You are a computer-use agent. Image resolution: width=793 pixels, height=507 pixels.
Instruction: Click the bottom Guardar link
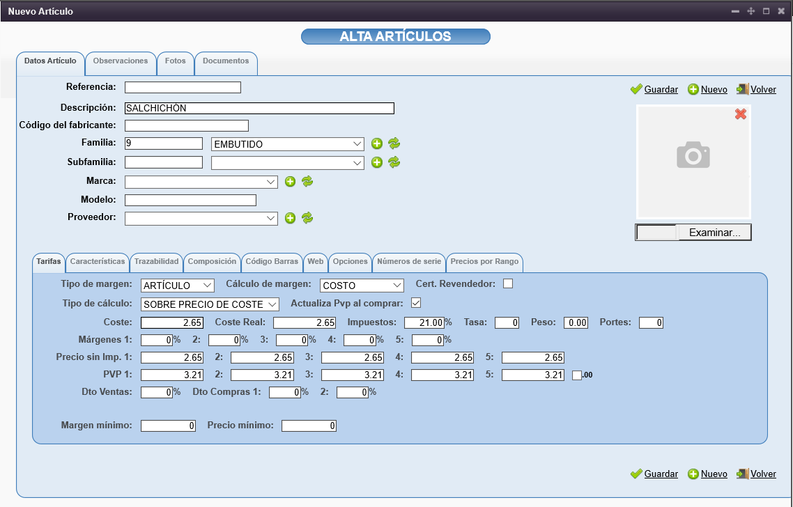click(x=661, y=474)
